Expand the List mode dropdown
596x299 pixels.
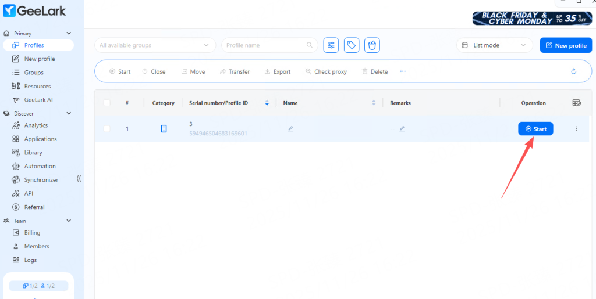494,45
